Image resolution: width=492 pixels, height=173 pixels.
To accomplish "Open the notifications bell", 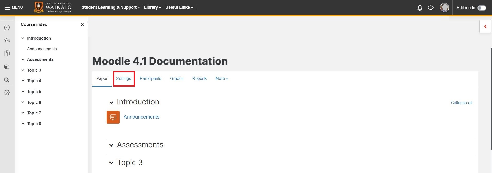I will (x=420, y=8).
